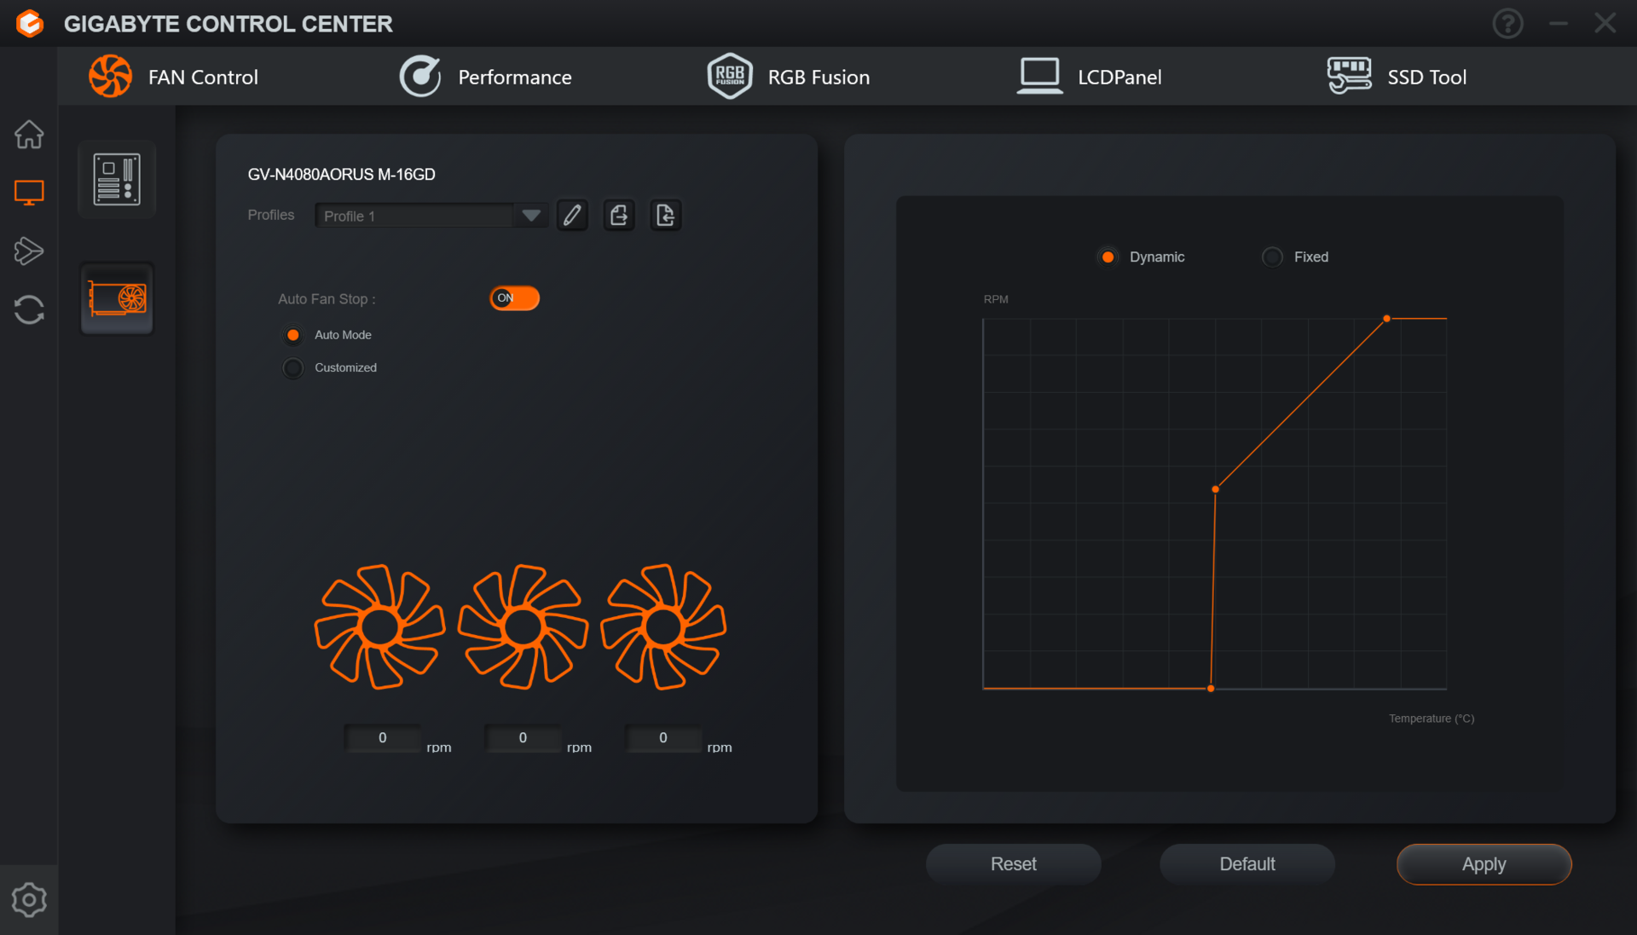Select the monitor icon in sidebar

(x=29, y=193)
